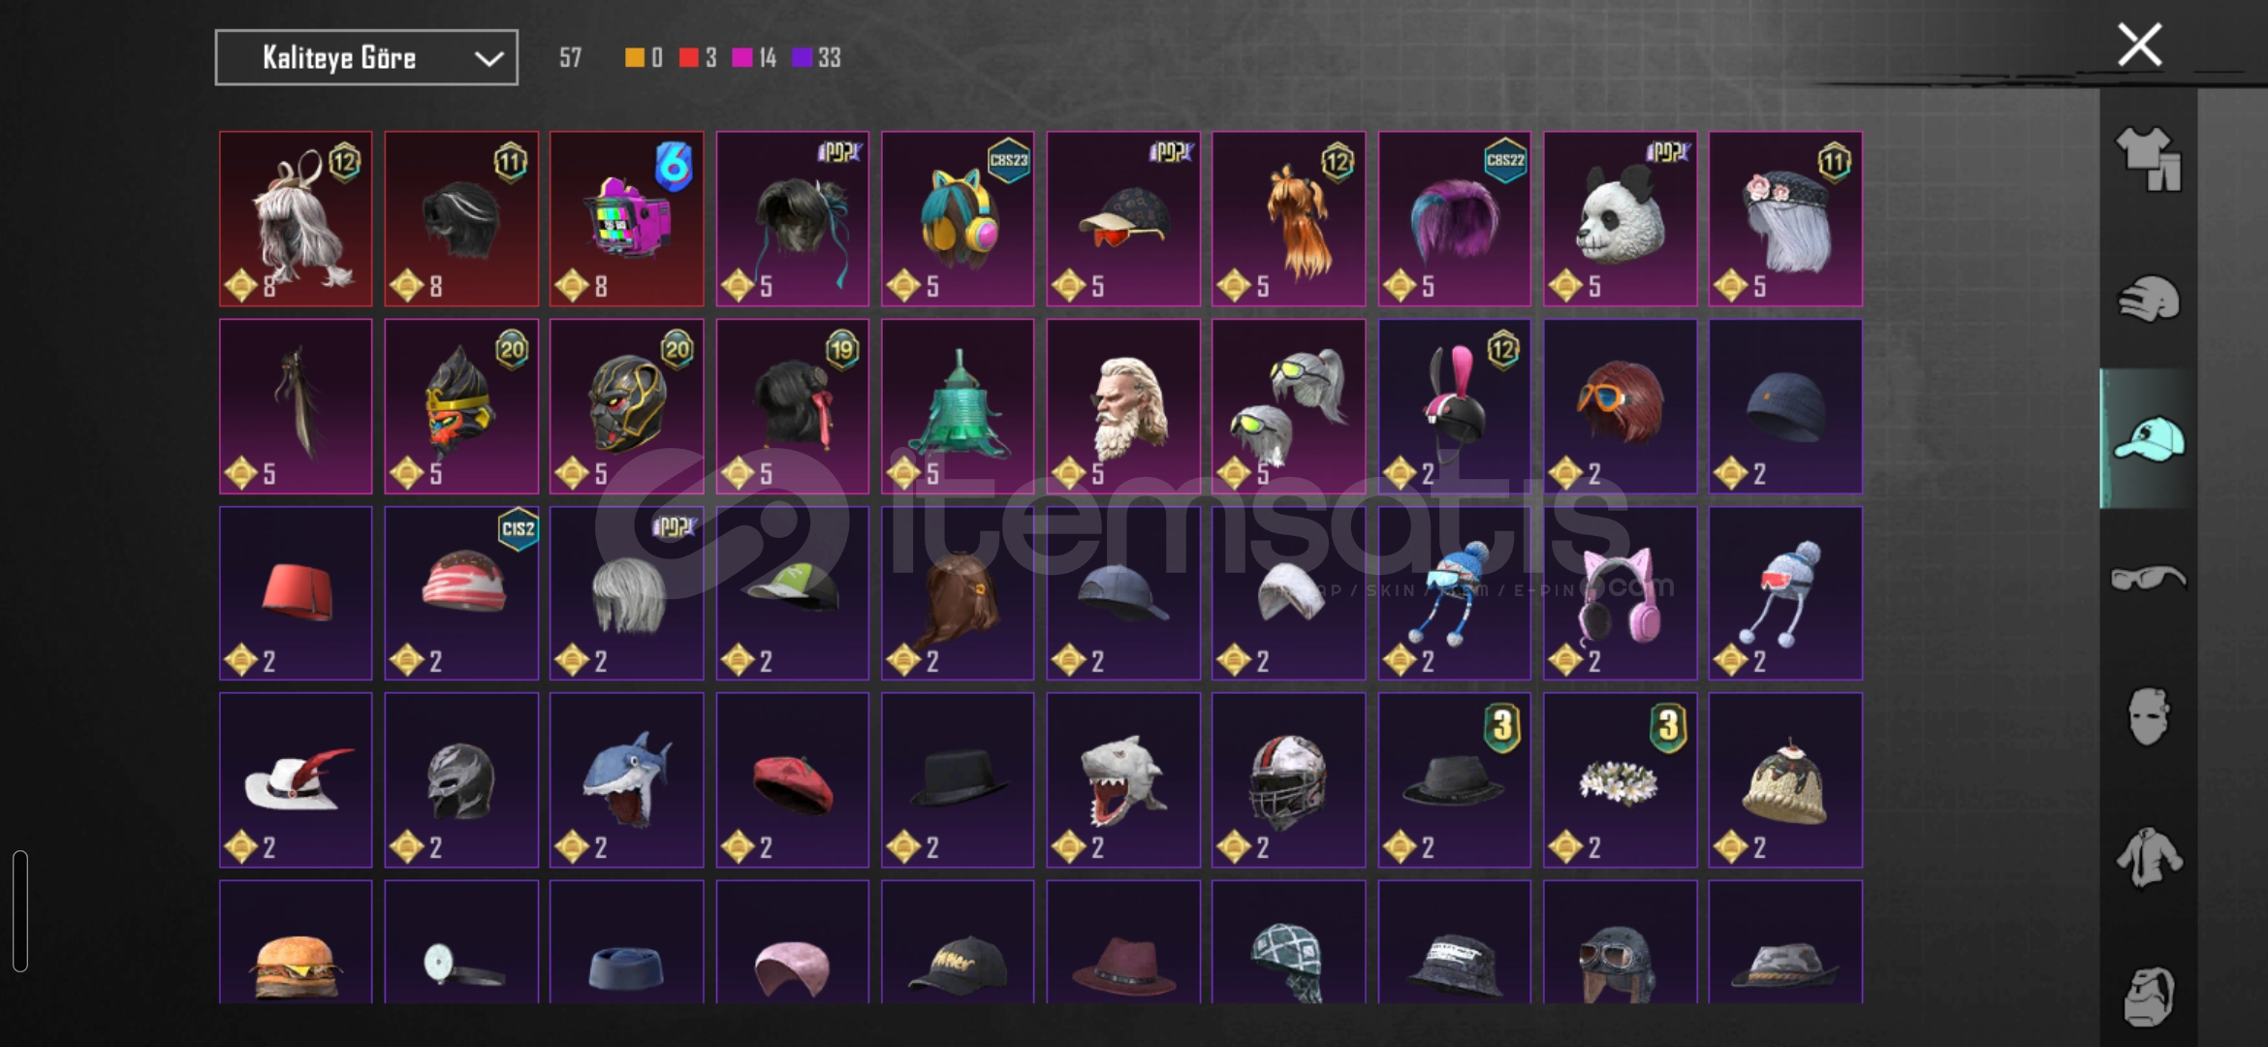Open the outfits category icon in sidebar
The height and width of the screenshot is (1047, 2268).
(x=2148, y=159)
